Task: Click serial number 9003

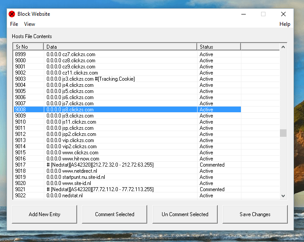Action: (20, 79)
